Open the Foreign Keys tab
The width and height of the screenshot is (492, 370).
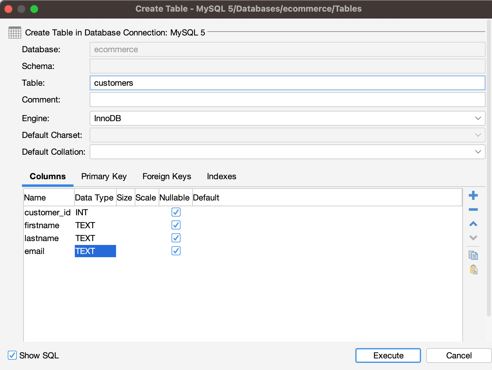click(x=167, y=176)
